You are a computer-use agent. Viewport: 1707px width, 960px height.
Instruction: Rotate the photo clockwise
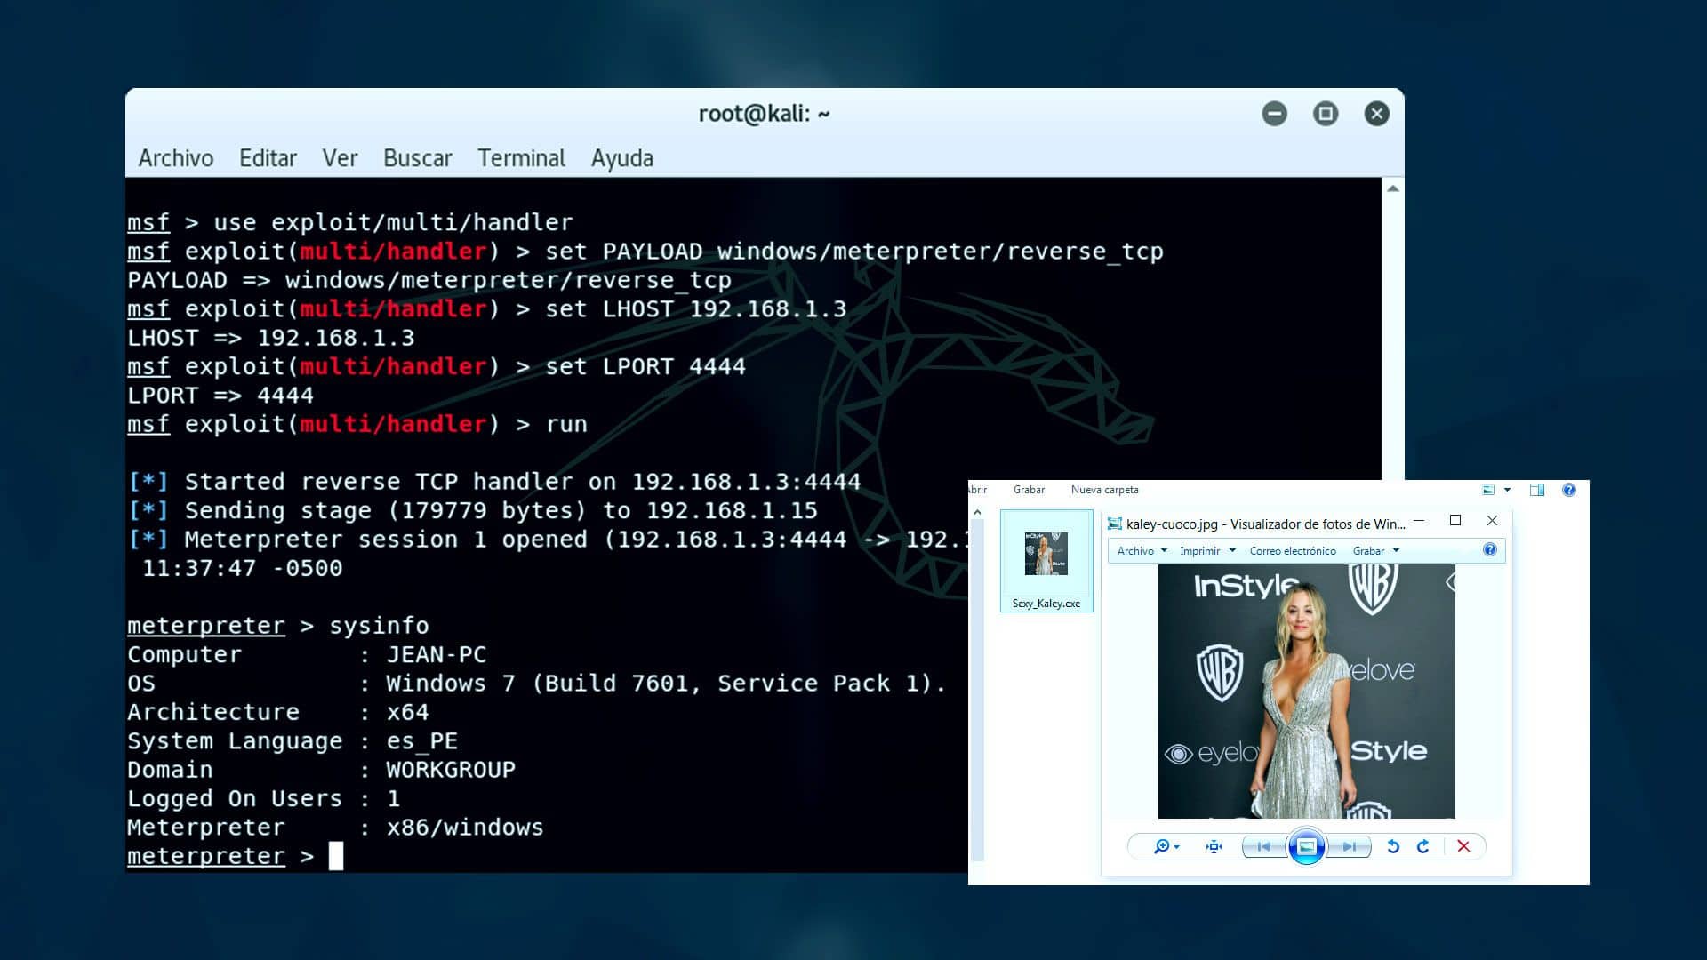point(1423,846)
